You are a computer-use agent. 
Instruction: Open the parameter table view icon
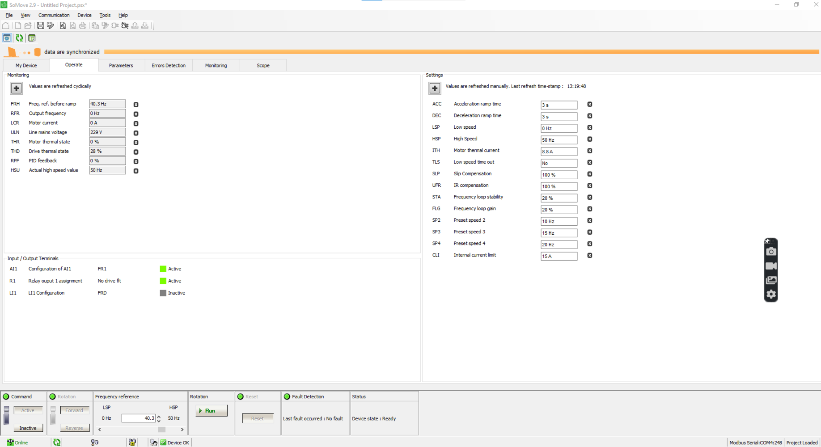32,38
